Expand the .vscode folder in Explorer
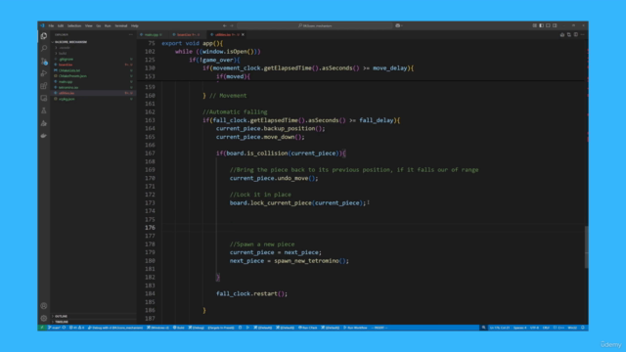Viewport: 626px width, 352px height. coord(64,48)
